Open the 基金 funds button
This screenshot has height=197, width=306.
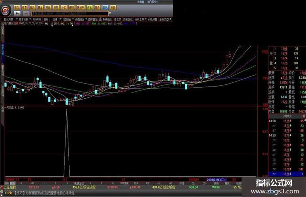tap(40, 7)
